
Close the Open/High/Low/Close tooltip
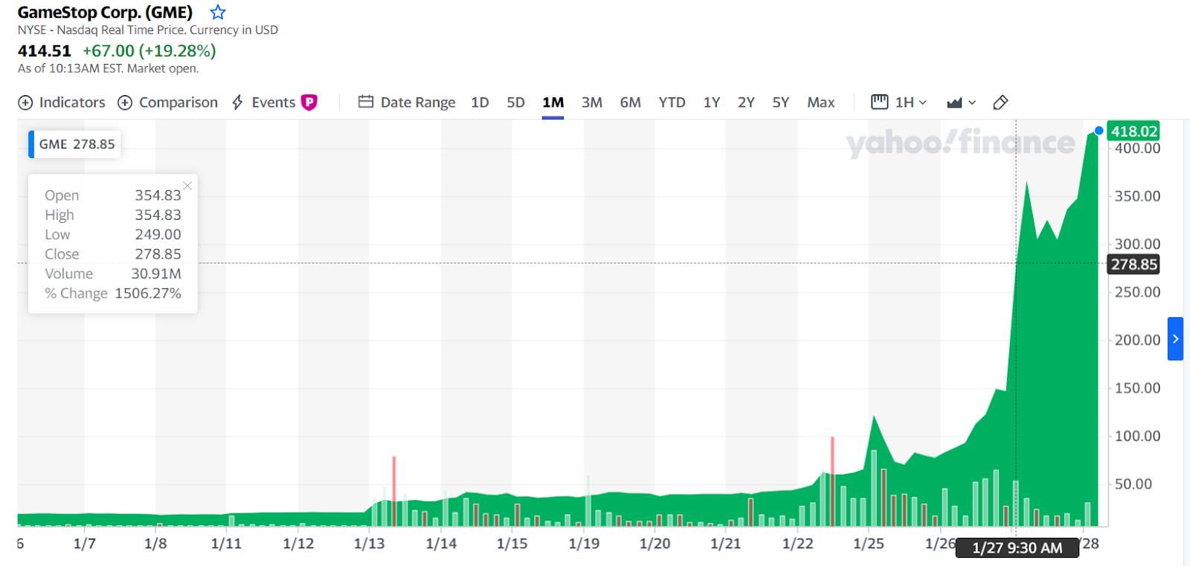pyautogui.click(x=187, y=186)
